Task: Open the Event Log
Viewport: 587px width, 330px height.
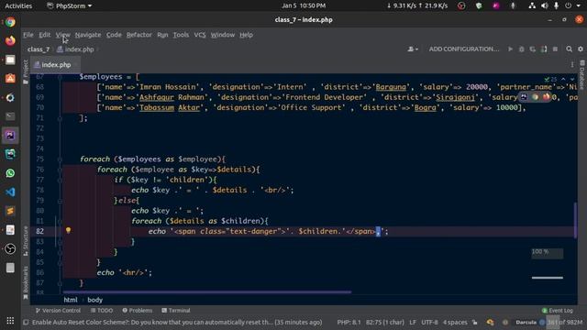Action: coord(558,311)
